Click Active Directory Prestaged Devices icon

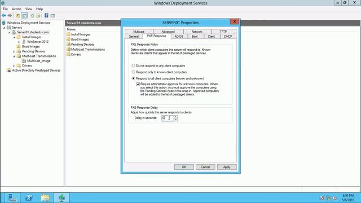coord(9,70)
